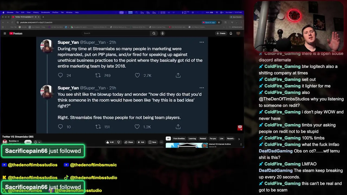Click Super_Yan avatar on the second tweet
This screenshot has height=195, width=347.
coord(46,92)
